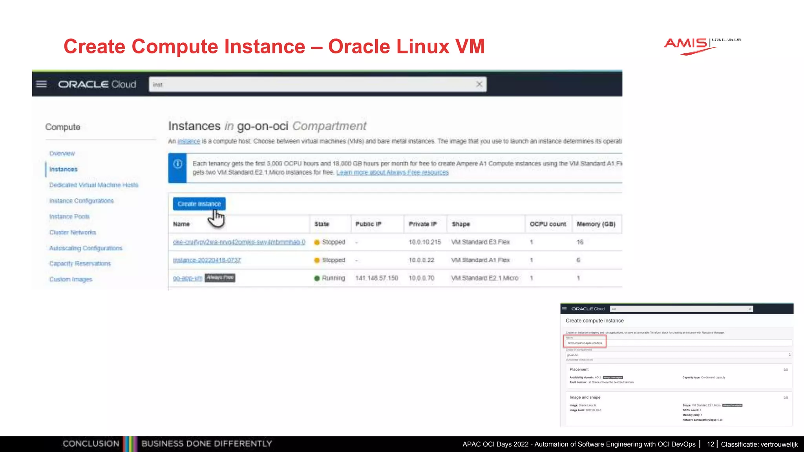Click shape VM.Standard.E3.Flex
This screenshot has height=452, width=804.
click(x=481, y=242)
